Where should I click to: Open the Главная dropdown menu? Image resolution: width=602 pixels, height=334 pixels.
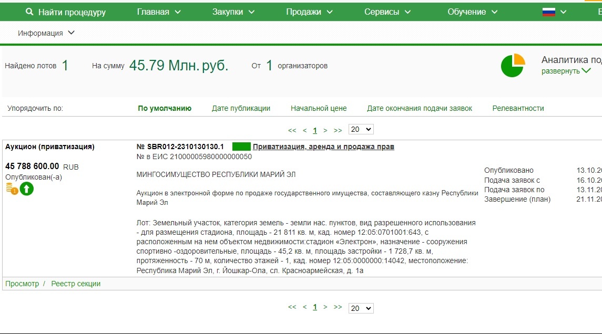coord(158,12)
